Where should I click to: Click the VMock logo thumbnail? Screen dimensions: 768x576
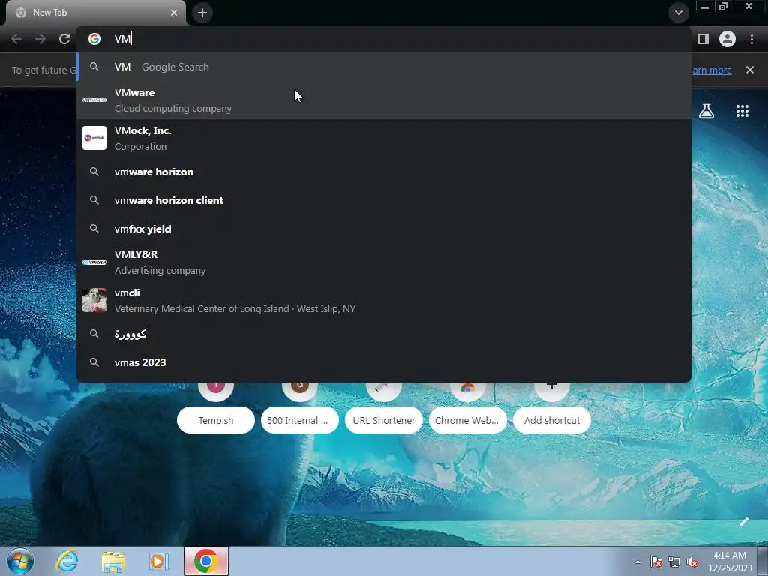94,138
